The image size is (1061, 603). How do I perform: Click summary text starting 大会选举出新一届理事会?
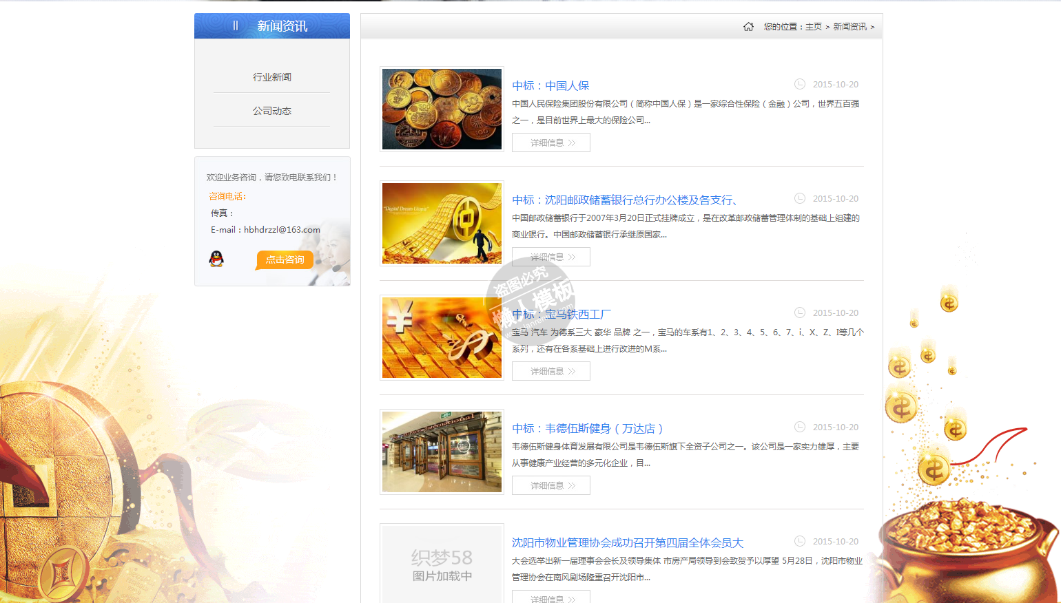click(x=687, y=569)
